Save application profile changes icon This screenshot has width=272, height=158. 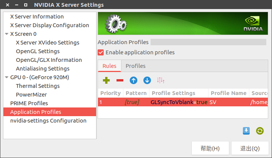click(x=246, y=131)
